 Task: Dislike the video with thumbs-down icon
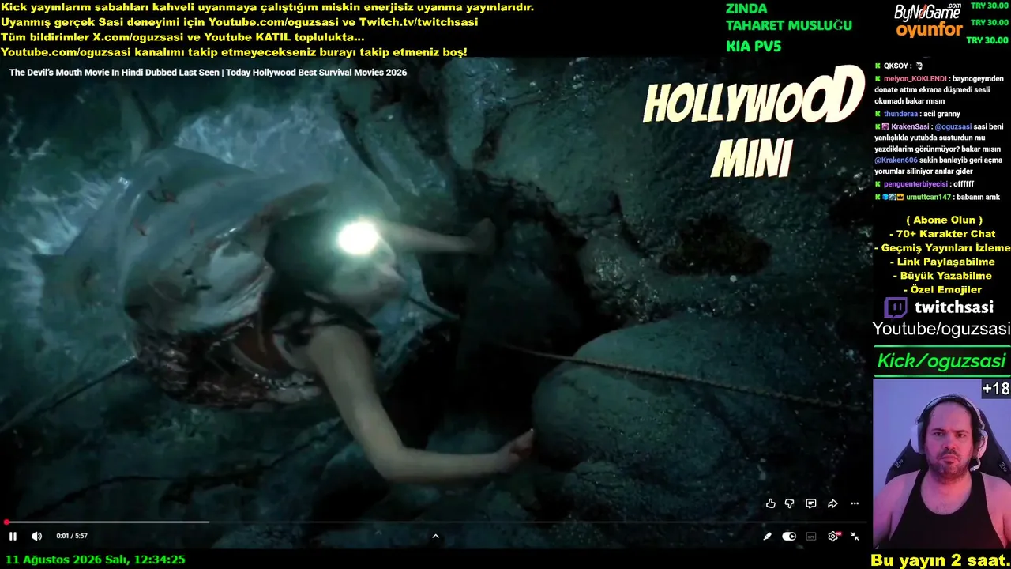789,503
